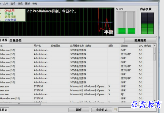This screenshot has height=113, width=164.
Task: Click the 内存负载 memory load meter
Action: click(x=147, y=23)
